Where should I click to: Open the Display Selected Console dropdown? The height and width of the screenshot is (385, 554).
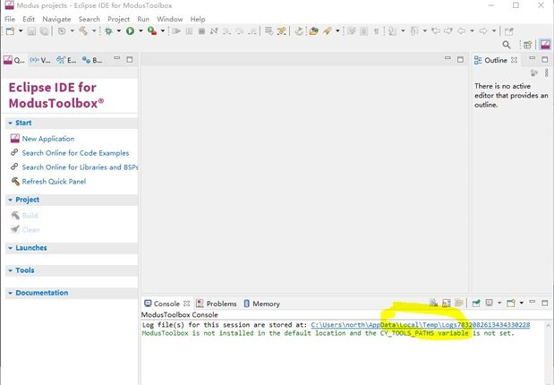[499, 303]
